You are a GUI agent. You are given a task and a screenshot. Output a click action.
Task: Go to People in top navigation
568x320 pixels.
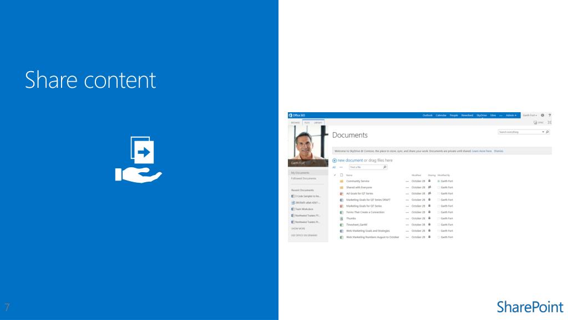point(454,116)
